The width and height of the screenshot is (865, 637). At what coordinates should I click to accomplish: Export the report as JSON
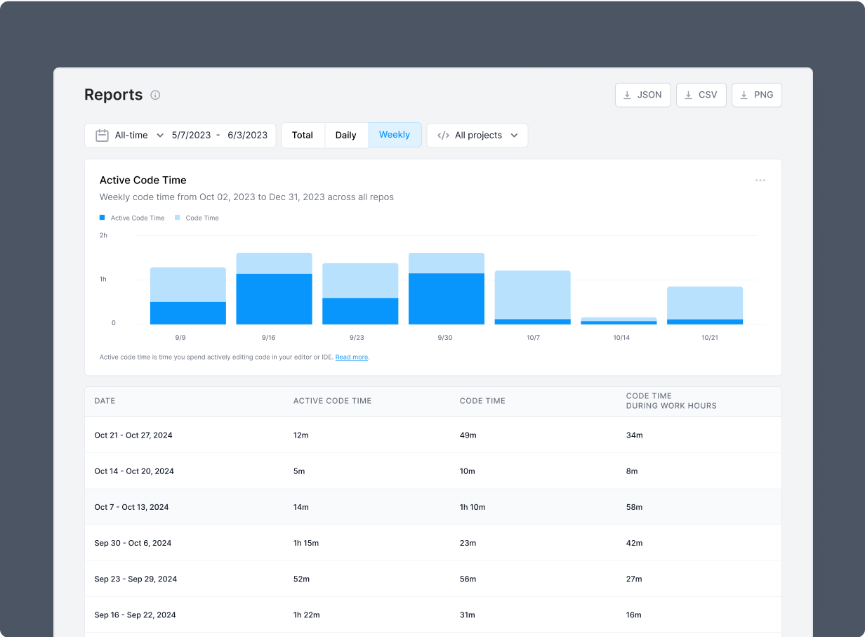(x=642, y=95)
